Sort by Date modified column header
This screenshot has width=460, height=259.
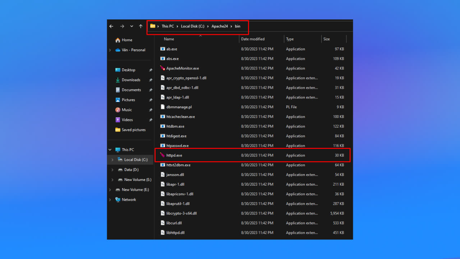click(x=253, y=39)
